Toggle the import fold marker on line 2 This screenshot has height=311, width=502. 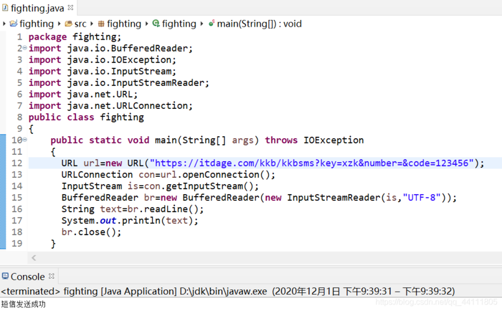click(x=25, y=48)
